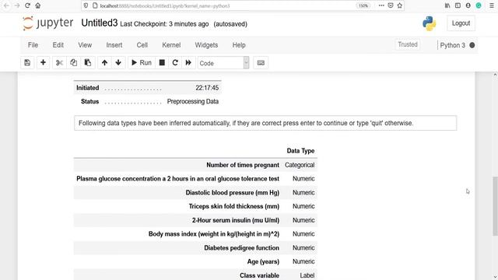Bookmark this page with the star
This screenshot has height=280, width=498.
point(399,5)
